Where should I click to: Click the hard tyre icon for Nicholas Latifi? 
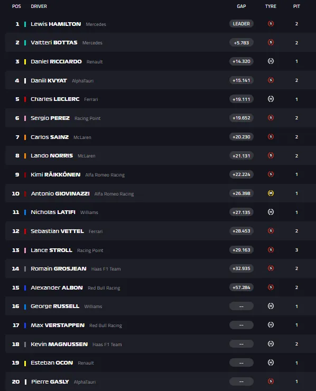(x=271, y=212)
